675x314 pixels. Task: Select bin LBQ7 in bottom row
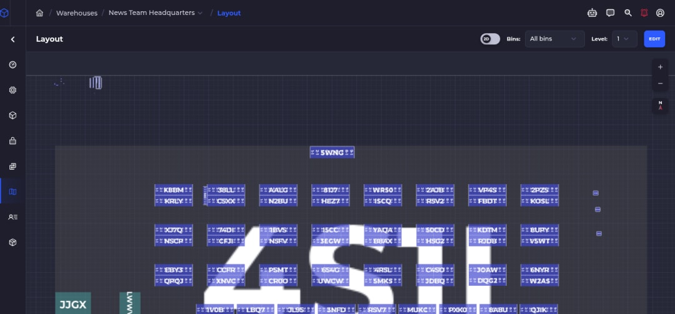coord(255,310)
